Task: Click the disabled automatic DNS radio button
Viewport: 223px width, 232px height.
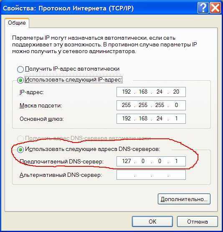Action: (20, 138)
